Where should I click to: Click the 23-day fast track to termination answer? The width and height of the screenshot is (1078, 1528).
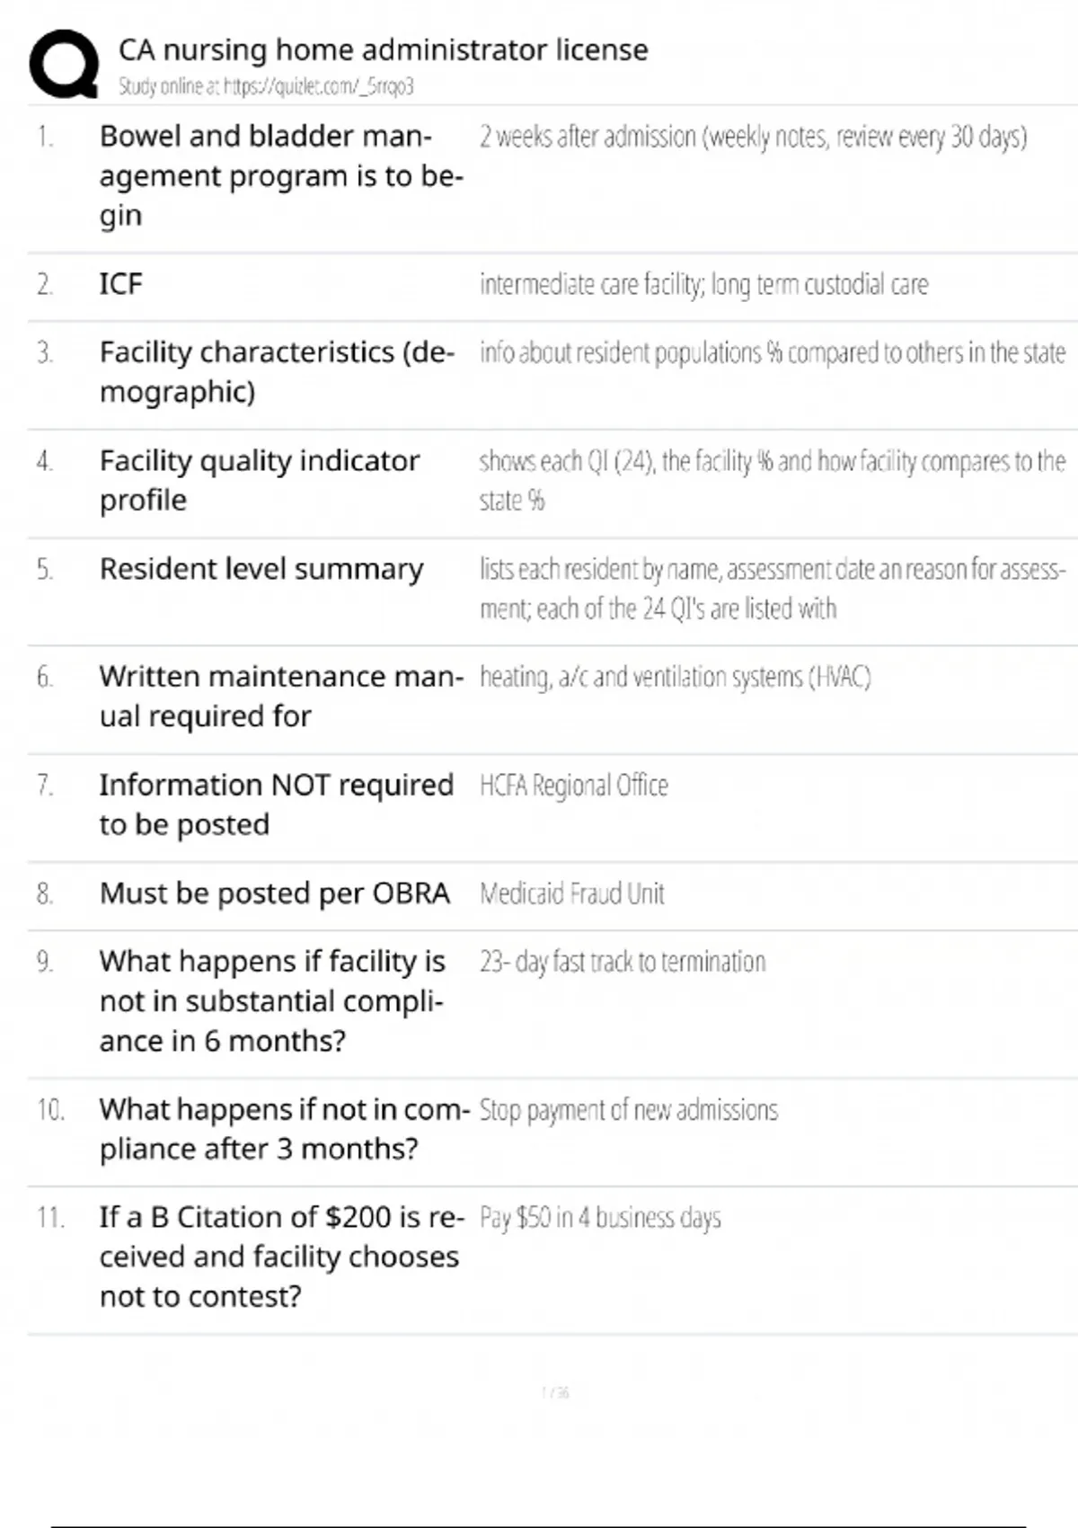tap(622, 962)
